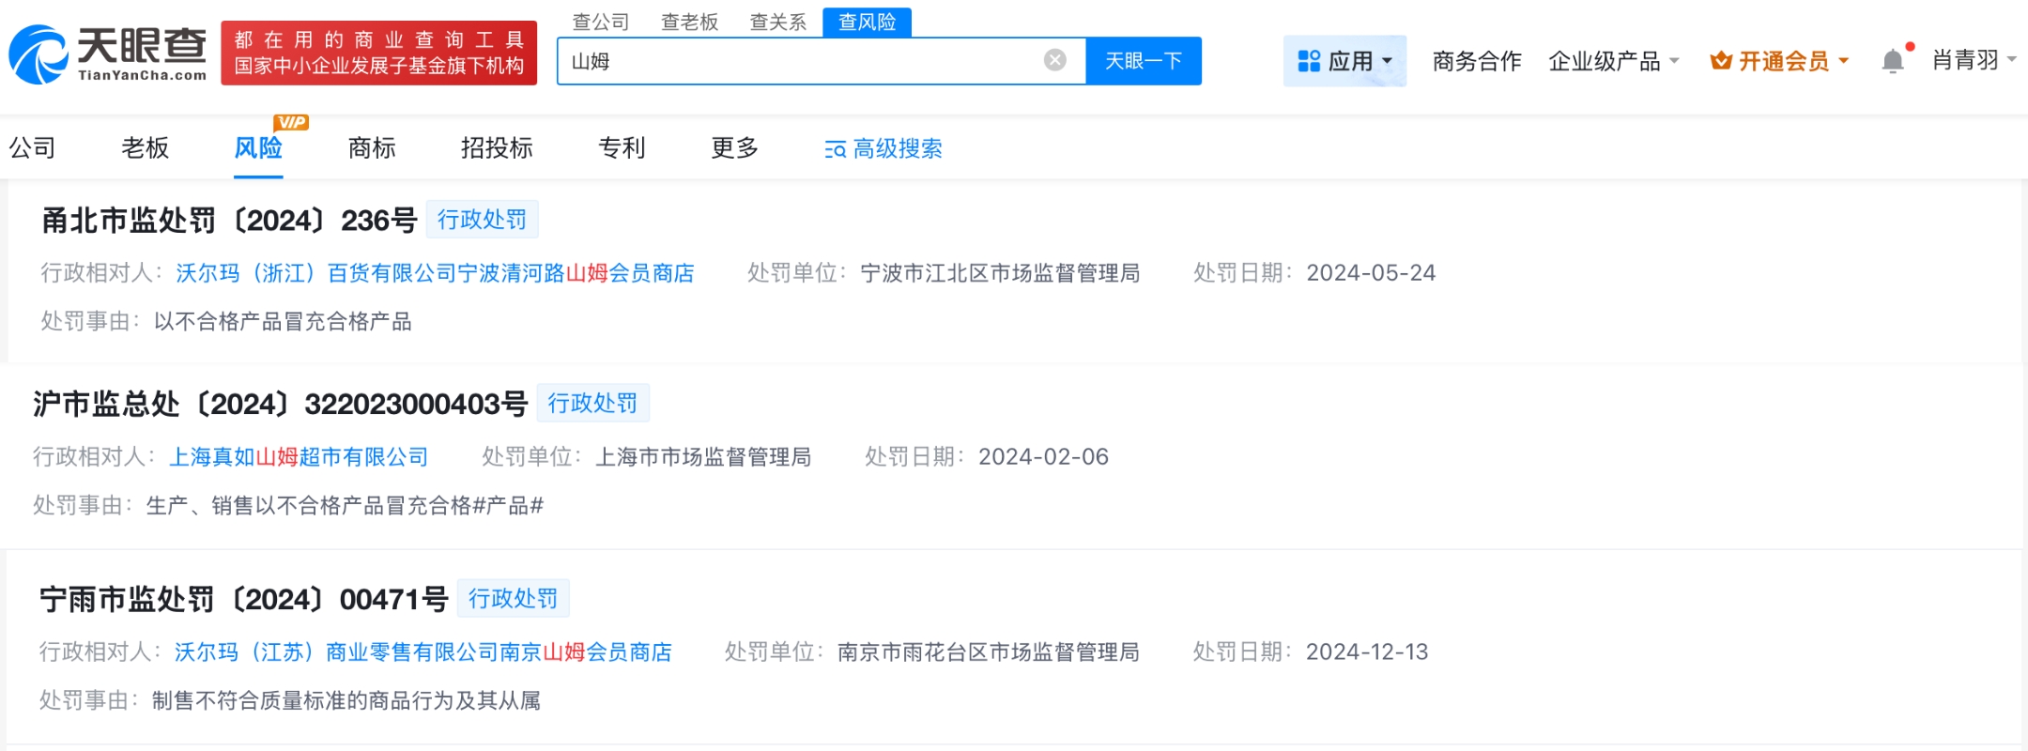Screen dimensions: 2028x751
Task: Click the red 国家中小企业发展子基金 banner
Action: click(x=379, y=53)
